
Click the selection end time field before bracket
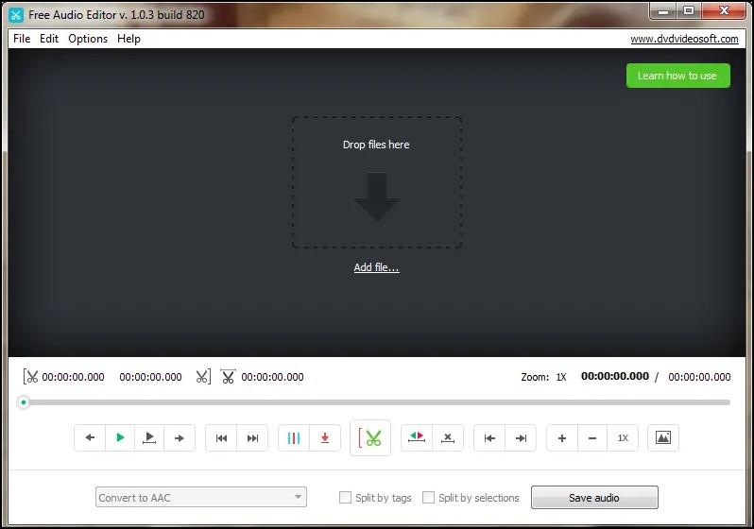(x=150, y=377)
